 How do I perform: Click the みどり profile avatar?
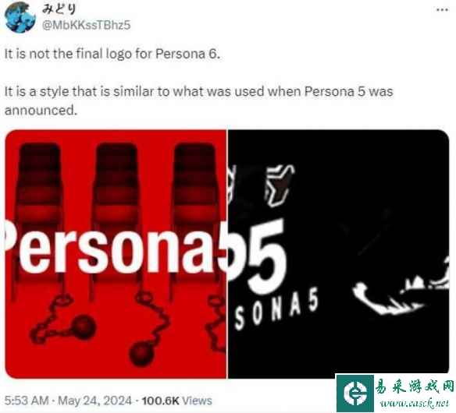(x=20, y=17)
